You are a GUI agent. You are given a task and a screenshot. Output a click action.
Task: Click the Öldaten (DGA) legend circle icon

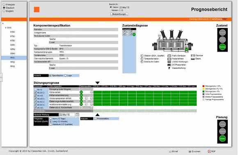142,56
